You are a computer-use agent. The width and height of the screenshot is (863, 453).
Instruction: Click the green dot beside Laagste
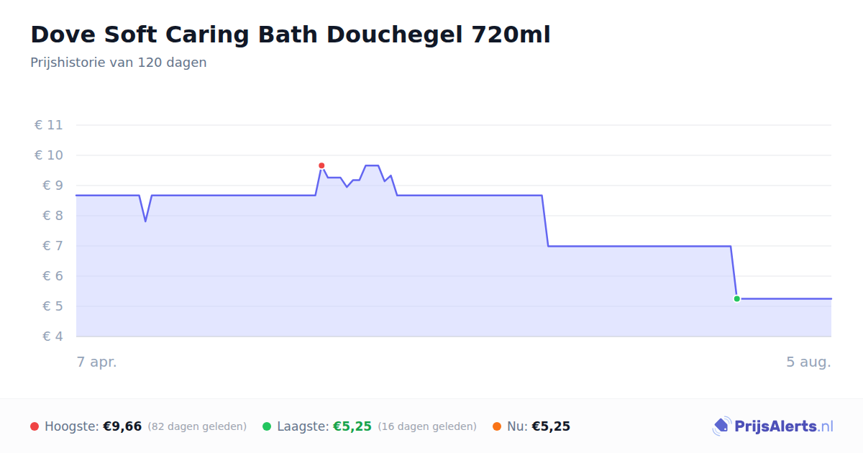[267, 426]
